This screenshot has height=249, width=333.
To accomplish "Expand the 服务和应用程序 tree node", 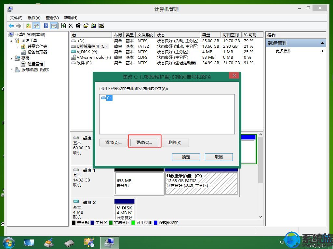I will (x=11, y=70).
